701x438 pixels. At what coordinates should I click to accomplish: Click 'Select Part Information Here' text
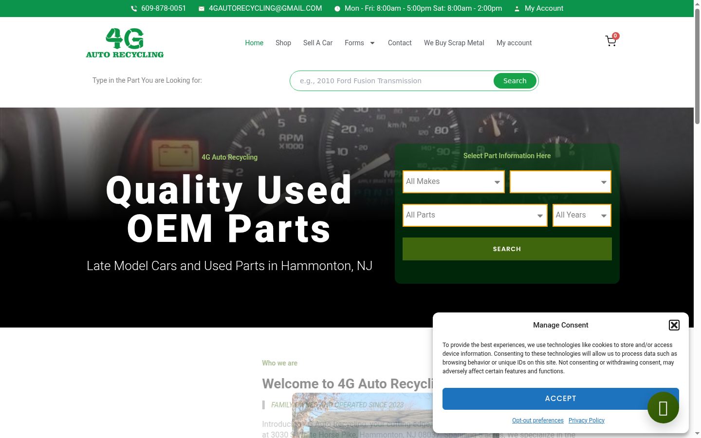pos(507,156)
